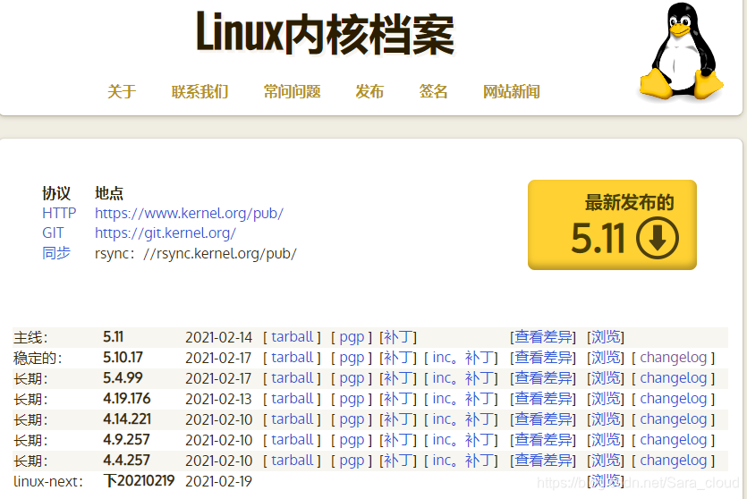Click the Linux内核档案 page title
Screen dimensions: 747x499
(x=326, y=33)
